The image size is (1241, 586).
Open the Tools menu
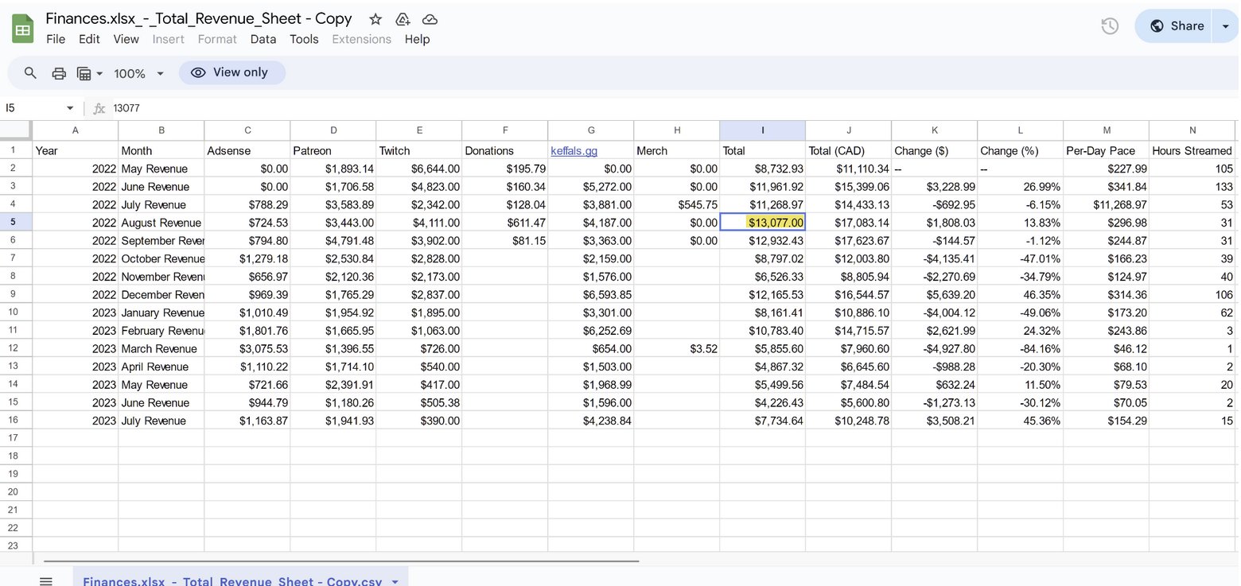coord(304,39)
